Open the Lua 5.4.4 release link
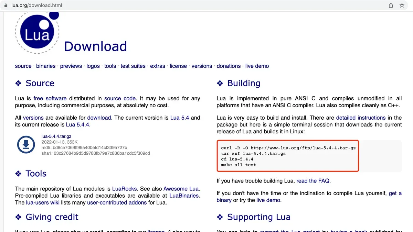This screenshot has height=232, width=413. [x=78, y=124]
